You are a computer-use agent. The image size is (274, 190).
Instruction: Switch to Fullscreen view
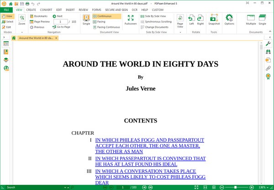pyautogui.click(x=131, y=19)
